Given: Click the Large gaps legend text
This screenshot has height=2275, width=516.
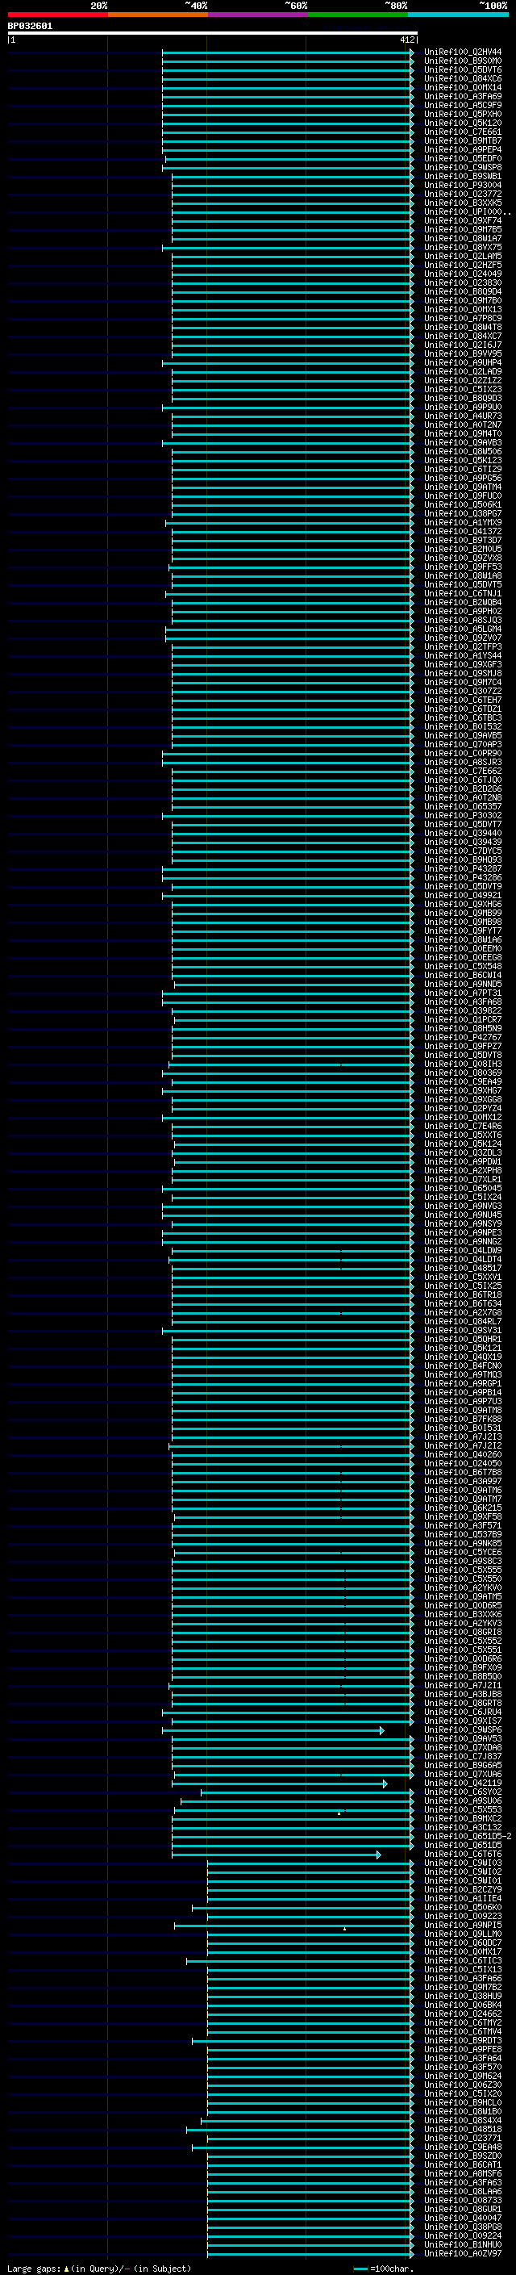Looking at the screenshot, I should click(99, 2268).
